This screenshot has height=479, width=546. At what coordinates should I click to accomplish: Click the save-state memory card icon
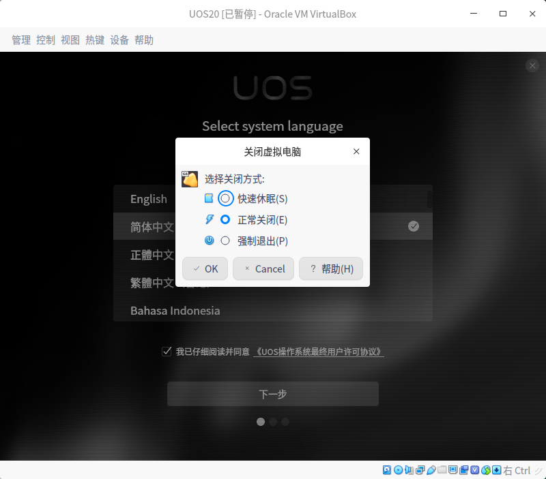pyautogui.click(x=209, y=198)
